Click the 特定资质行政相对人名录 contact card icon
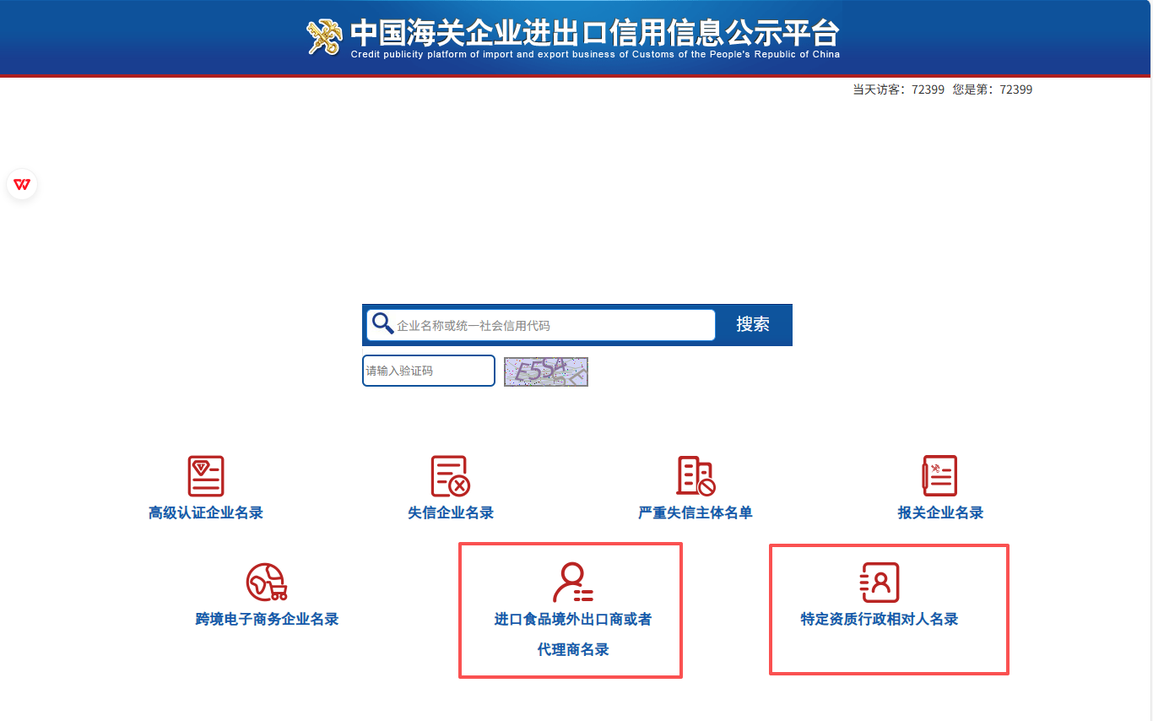The image size is (1153, 721). [880, 583]
